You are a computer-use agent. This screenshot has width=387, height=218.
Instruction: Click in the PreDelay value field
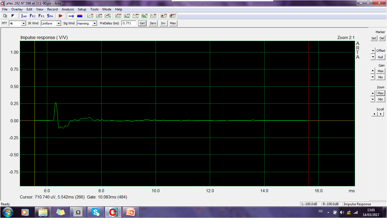129,23
